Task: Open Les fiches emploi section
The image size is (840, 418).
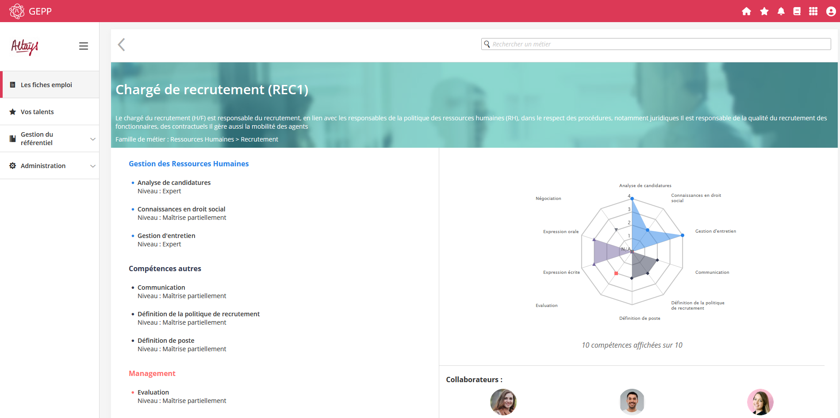Action: point(46,85)
